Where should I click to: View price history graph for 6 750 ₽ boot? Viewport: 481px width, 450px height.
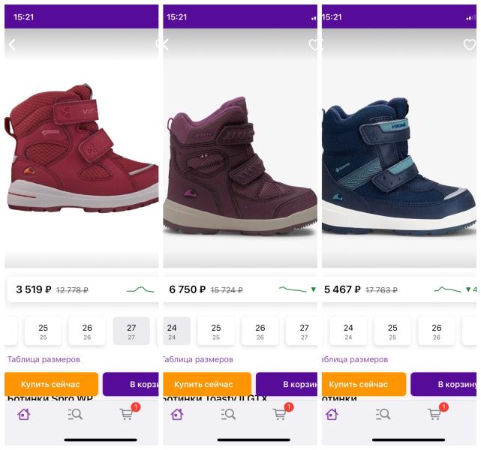click(x=293, y=289)
